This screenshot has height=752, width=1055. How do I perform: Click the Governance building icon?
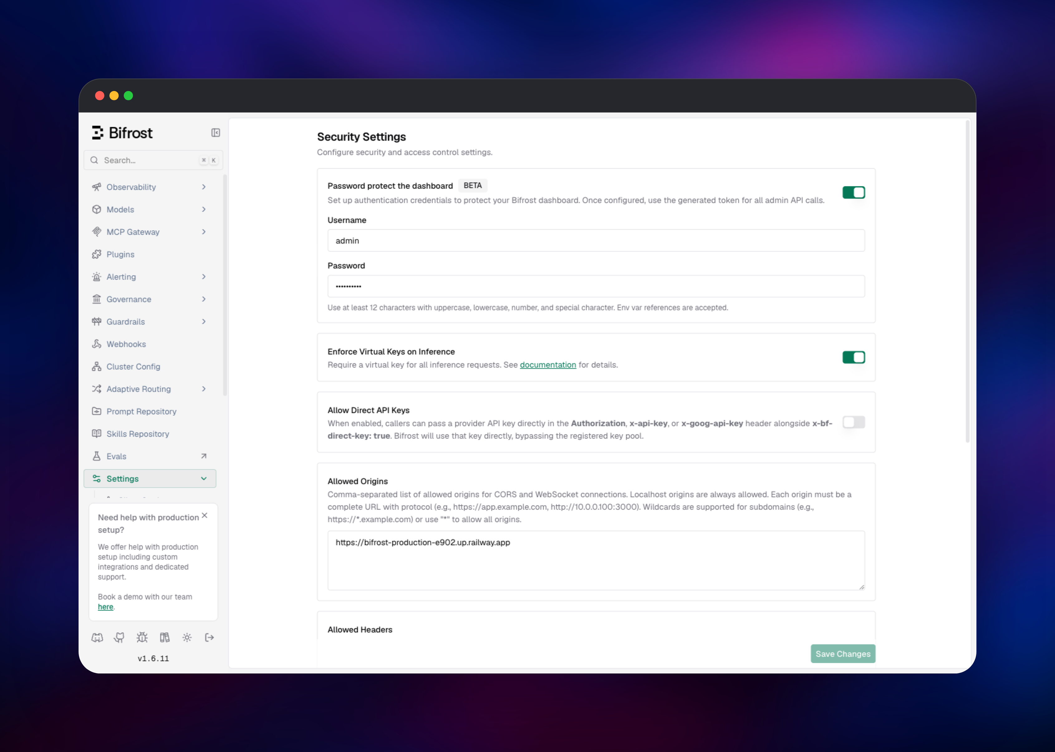click(x=96, y=299)
